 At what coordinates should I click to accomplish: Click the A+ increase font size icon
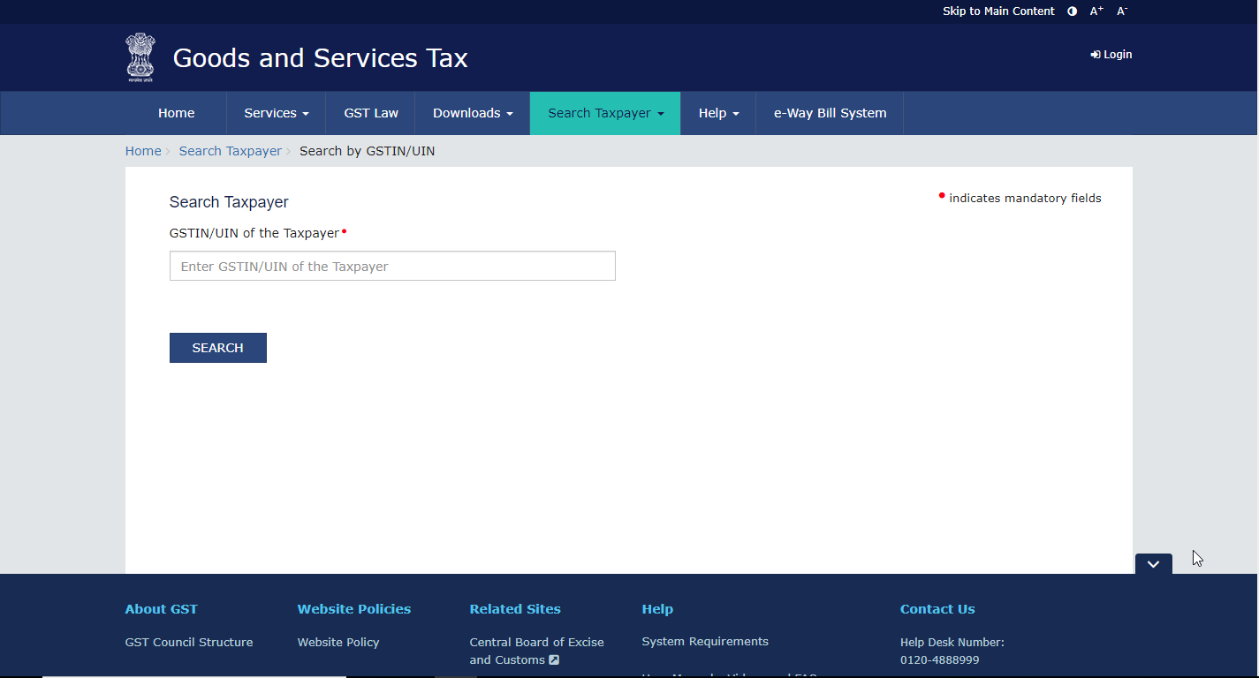point(1096,11)
